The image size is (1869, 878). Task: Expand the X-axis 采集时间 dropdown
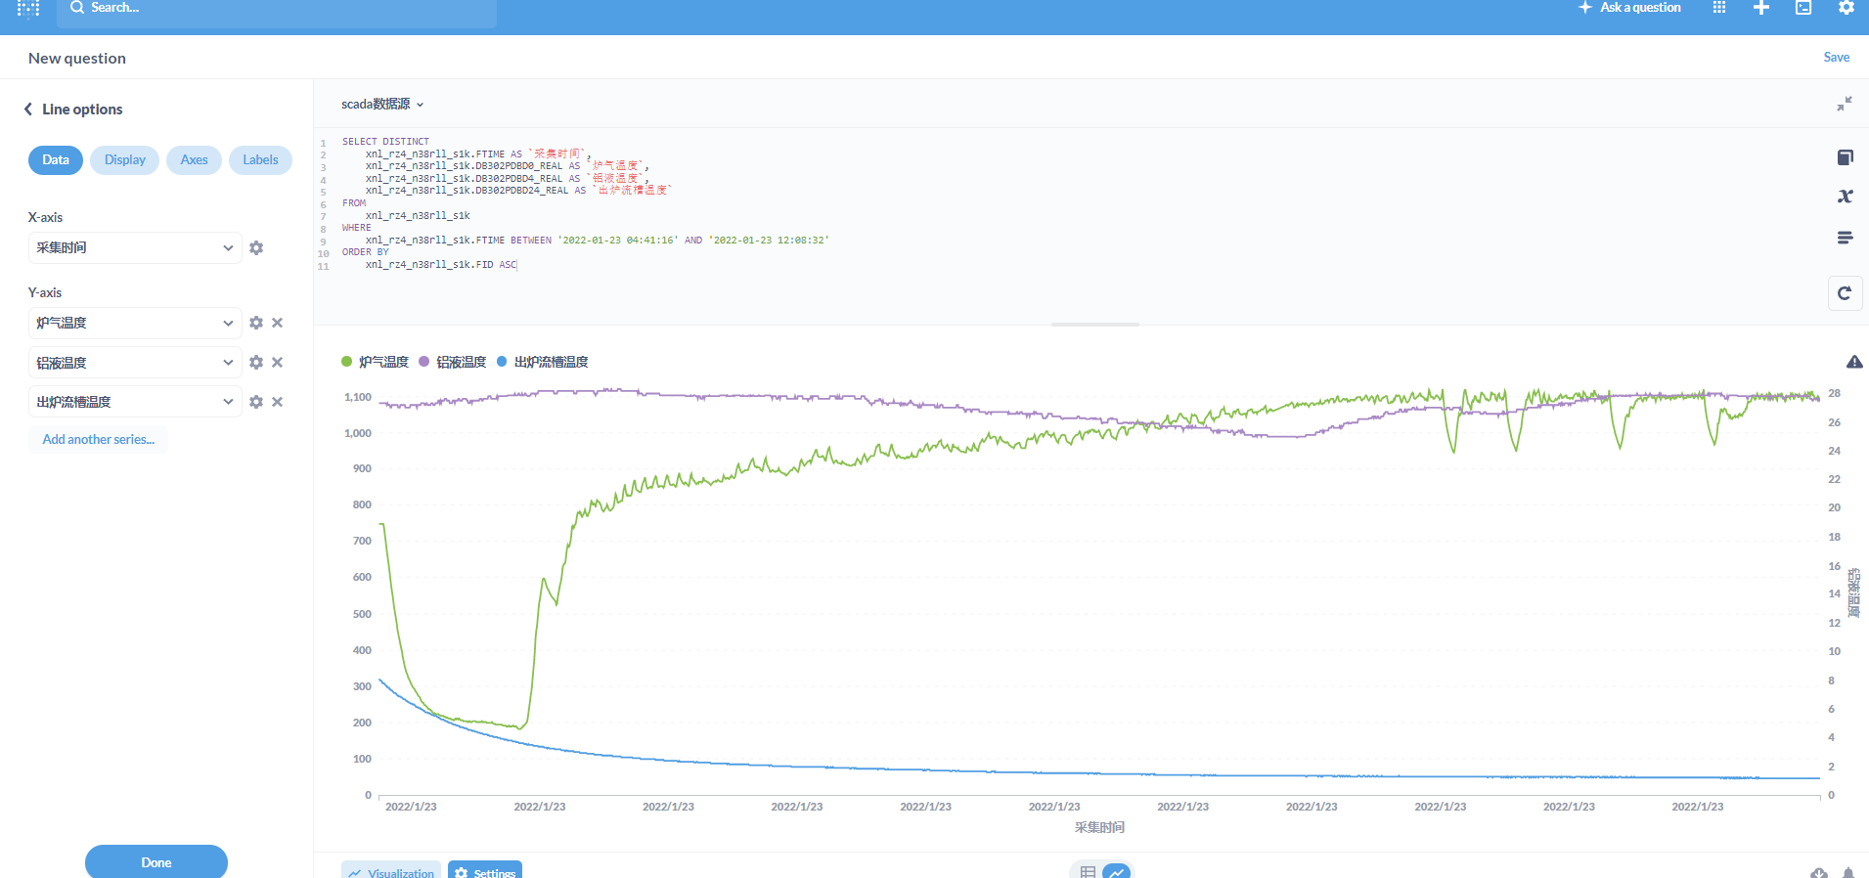coord(135,247)
